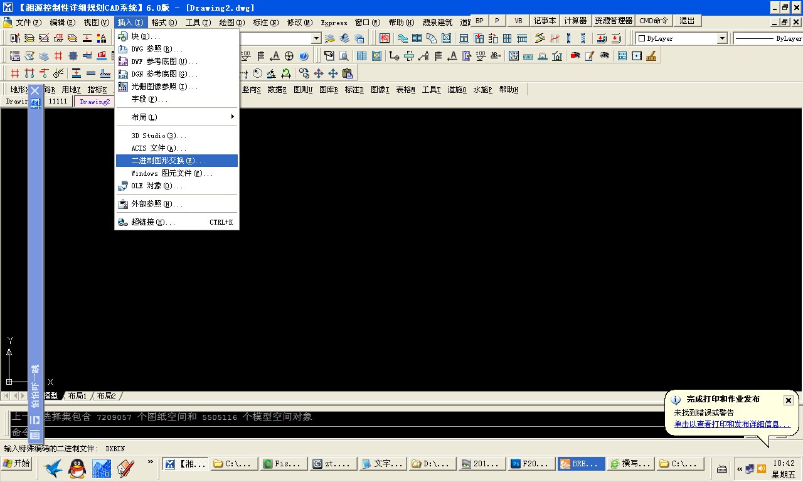
Task: Click the 计算器 button
Action: pos(575,20)
